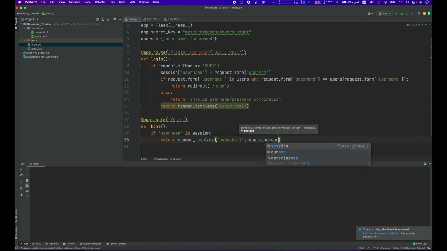Open main run configuration dropdown
This screenshot has height=251, width=447.
384,14
